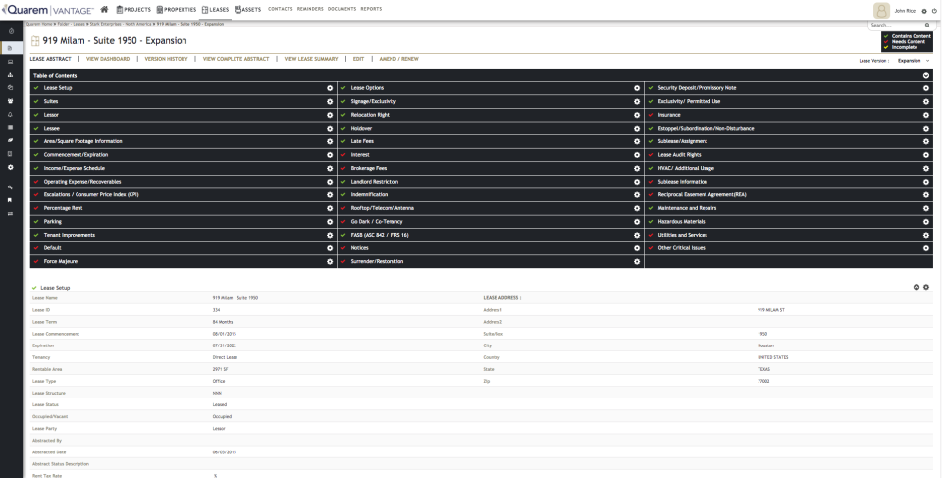This screenshot has height=478, width=942.
Task: Jump to Lease Audit Rights section
Action: point(679,154)
